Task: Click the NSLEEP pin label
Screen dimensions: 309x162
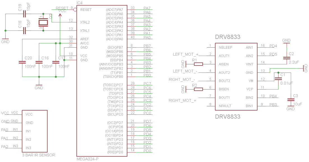Action: 225,48
